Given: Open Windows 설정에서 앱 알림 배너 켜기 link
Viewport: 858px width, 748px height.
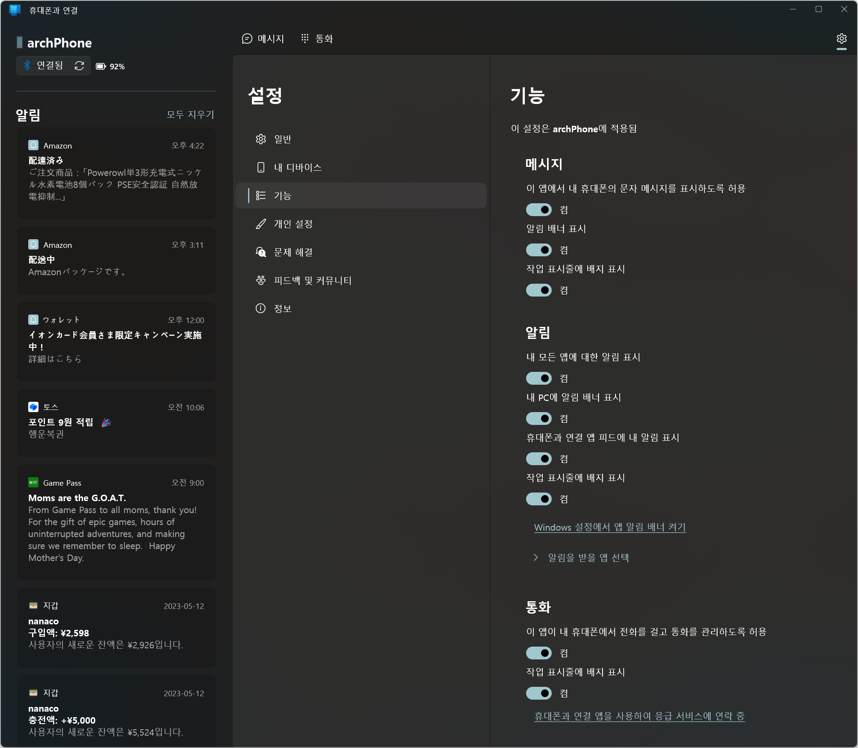Looking at the screenshot, I should tap(609, 527).
